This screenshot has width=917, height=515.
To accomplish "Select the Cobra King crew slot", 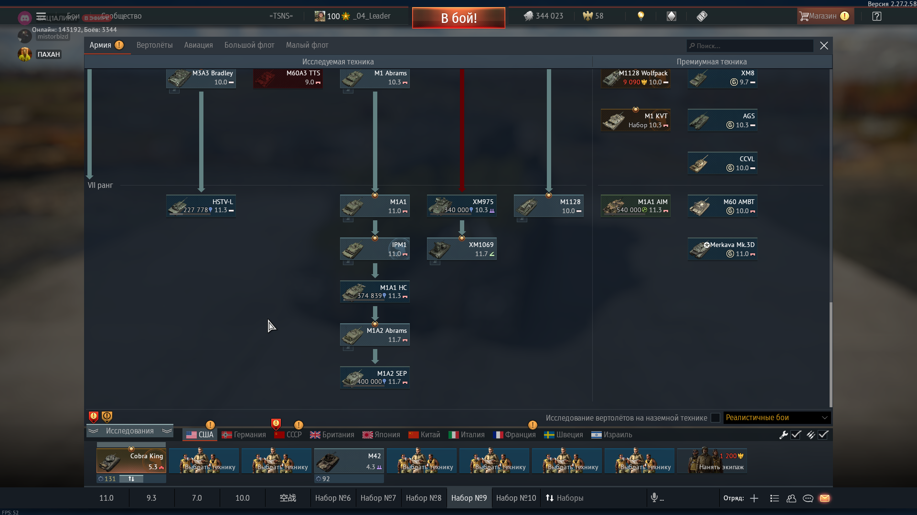I will [x=131, y=461].
